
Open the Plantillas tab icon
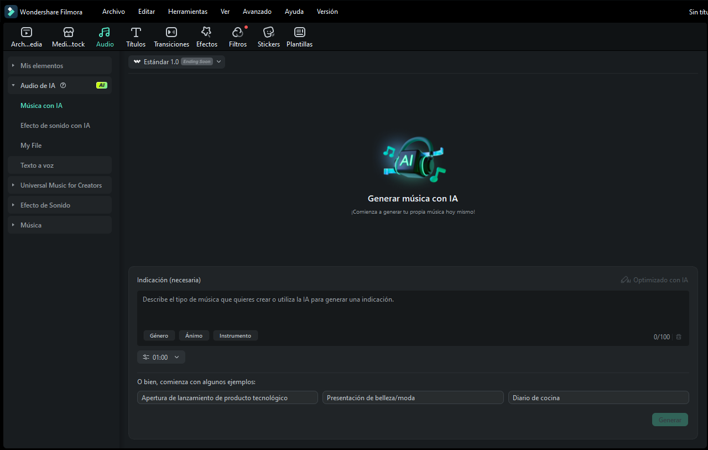click(299, 32)
